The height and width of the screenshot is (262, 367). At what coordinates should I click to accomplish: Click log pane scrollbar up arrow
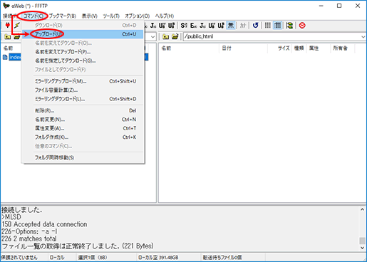[362, 209]
